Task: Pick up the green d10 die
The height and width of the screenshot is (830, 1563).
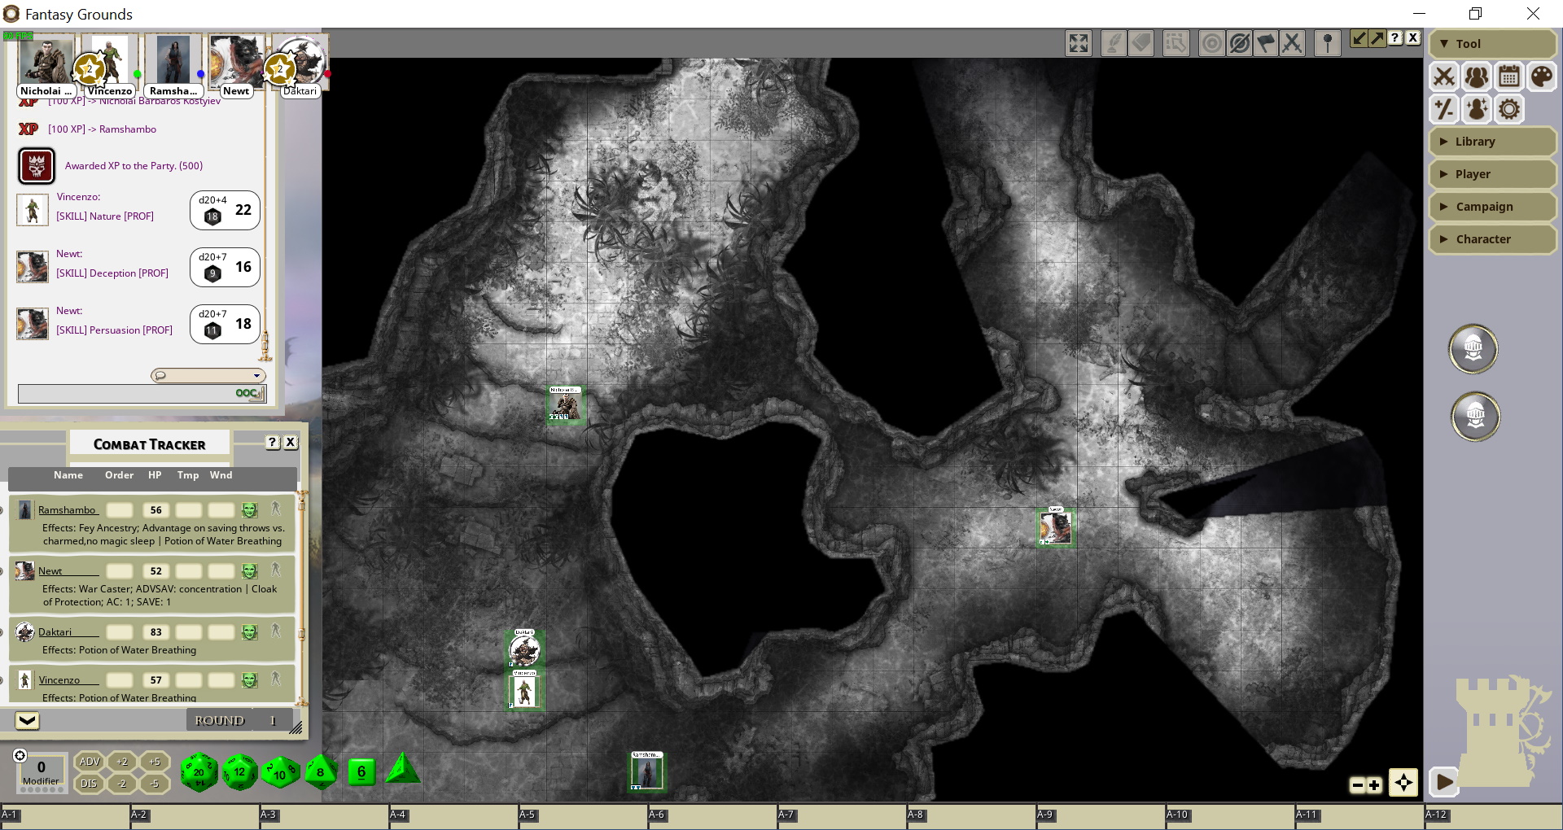Action: click(280, 773)
